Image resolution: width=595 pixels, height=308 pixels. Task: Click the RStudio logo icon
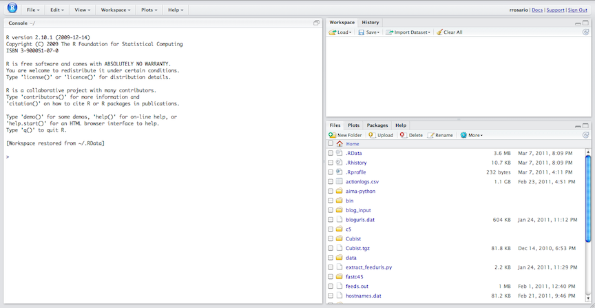click(x=12, y=7)
